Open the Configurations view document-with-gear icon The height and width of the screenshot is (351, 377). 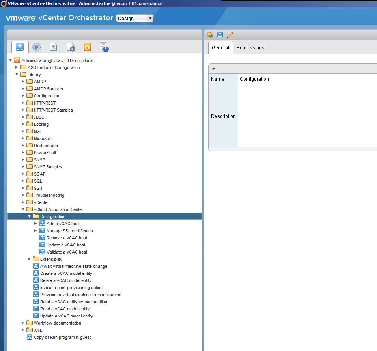tap(71, 47)
